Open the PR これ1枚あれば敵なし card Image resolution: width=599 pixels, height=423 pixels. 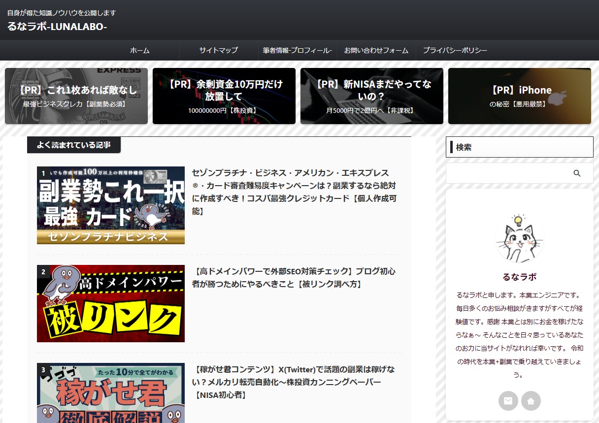[x=76, y=96]
